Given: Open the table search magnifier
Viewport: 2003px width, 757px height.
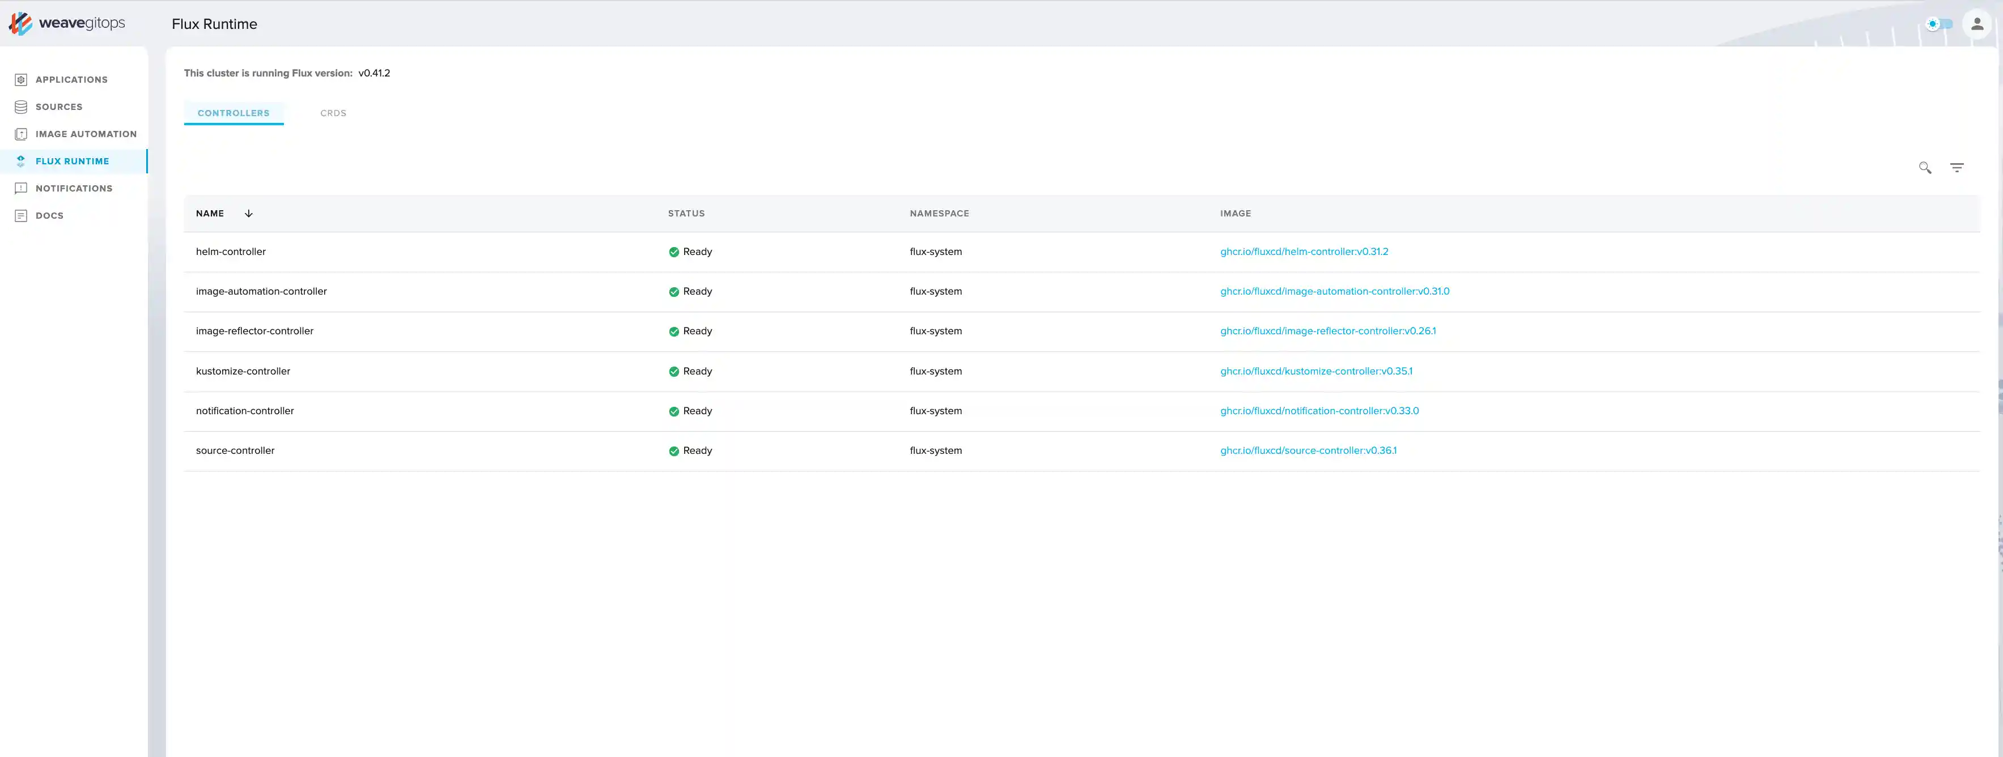Looking at the screenshot, I should [x=1924, y=167].
